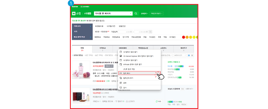
Task: Choose (으)로 링크 저장 menu entry
Action: click(139, 69)
